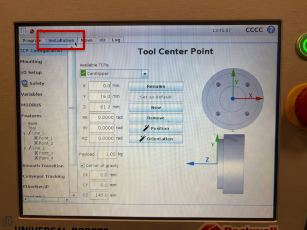Click the Remove button
This screenshot has height=230, width=307.
156,118
